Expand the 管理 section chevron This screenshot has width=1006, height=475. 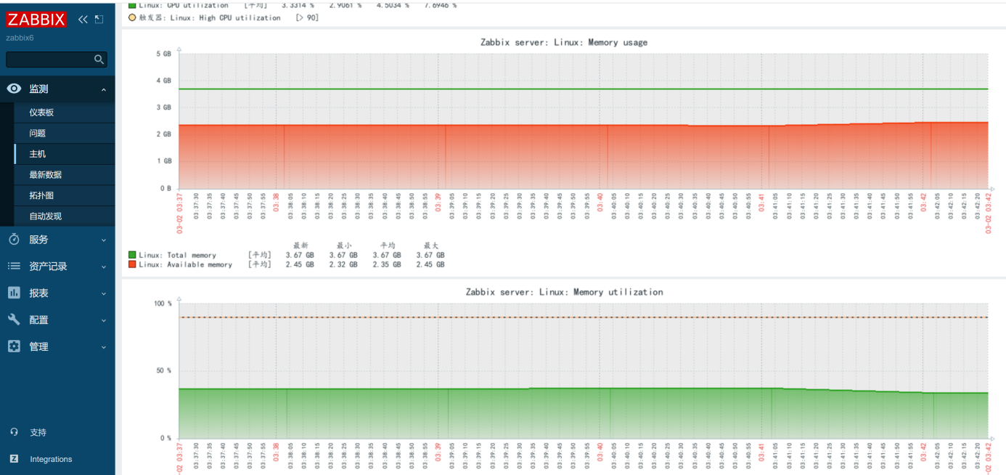(103, 347)
